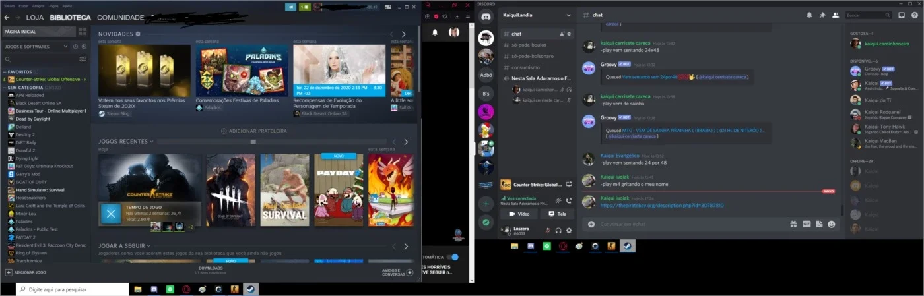Image resolution: width=924 pixels, height=296 pixels.
Task: Adjust the Jogos Recentes shelf slider handle
Action: click(253, 142)
